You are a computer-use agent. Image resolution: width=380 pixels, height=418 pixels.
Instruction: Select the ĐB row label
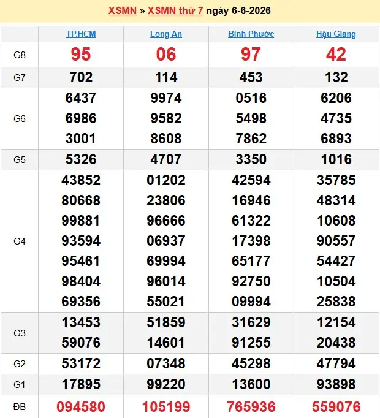pos(20,407)
